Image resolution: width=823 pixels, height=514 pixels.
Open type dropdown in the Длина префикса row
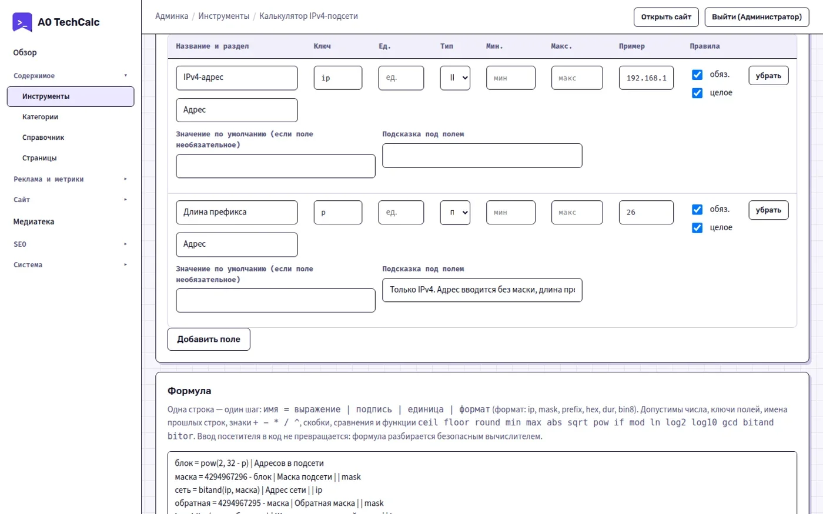pyautogui.click(x=455, y=213)
